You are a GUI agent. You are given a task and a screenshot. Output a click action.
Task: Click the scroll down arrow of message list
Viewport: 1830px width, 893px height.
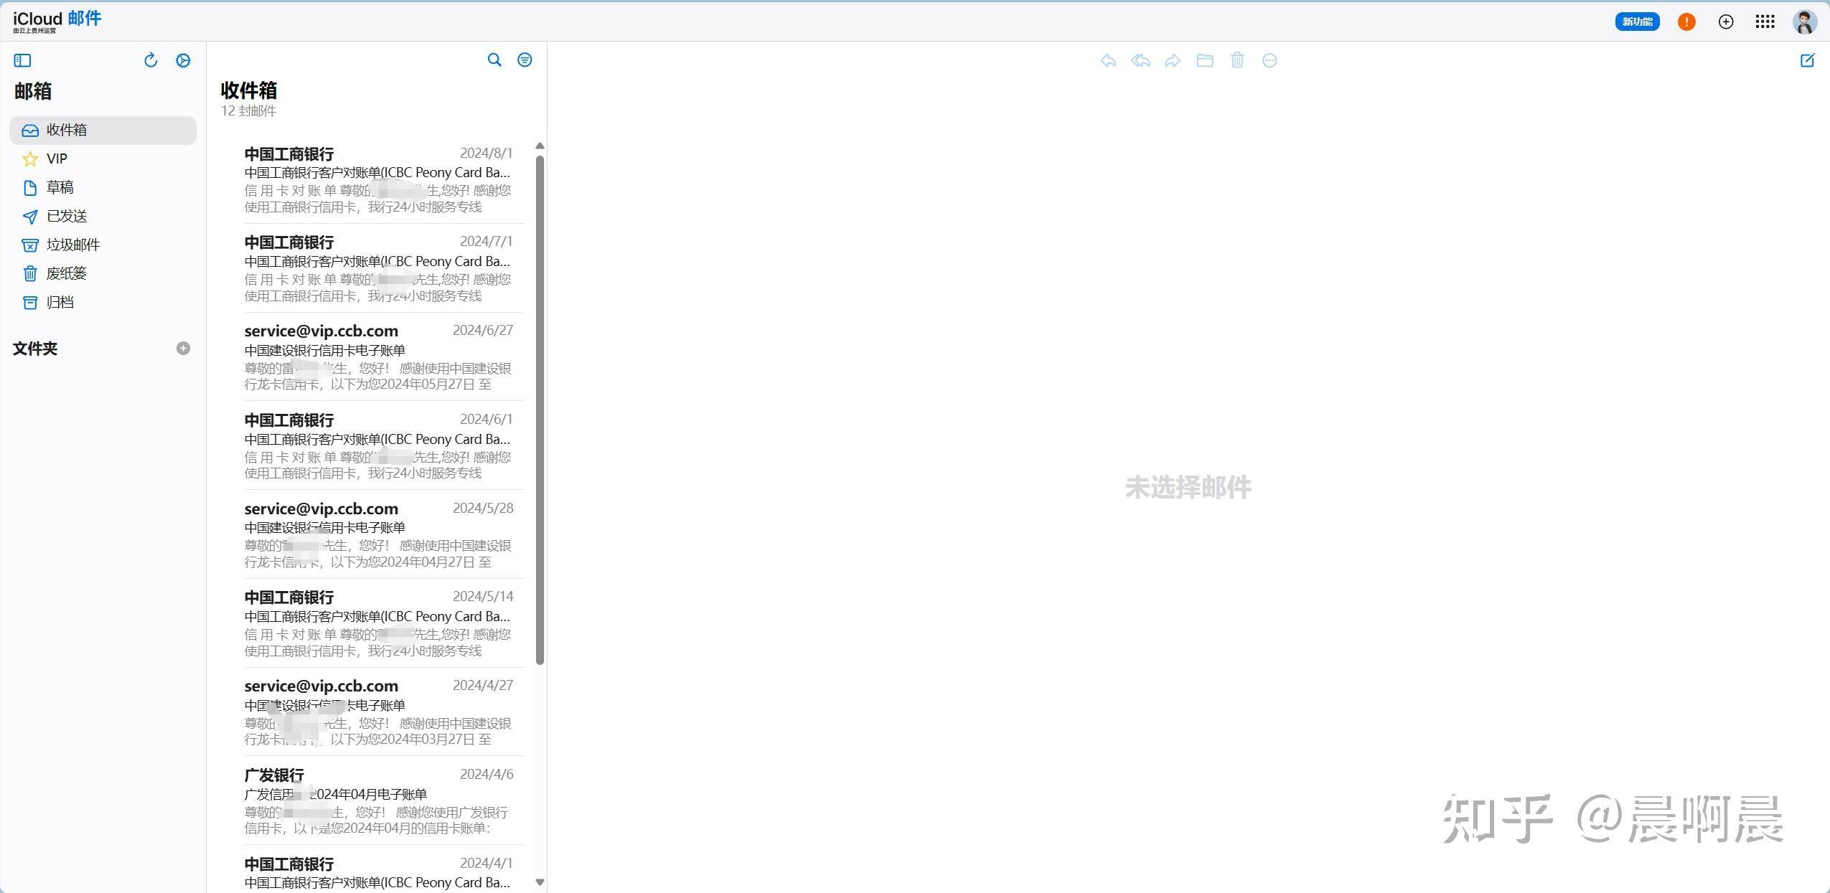point(540,882)
